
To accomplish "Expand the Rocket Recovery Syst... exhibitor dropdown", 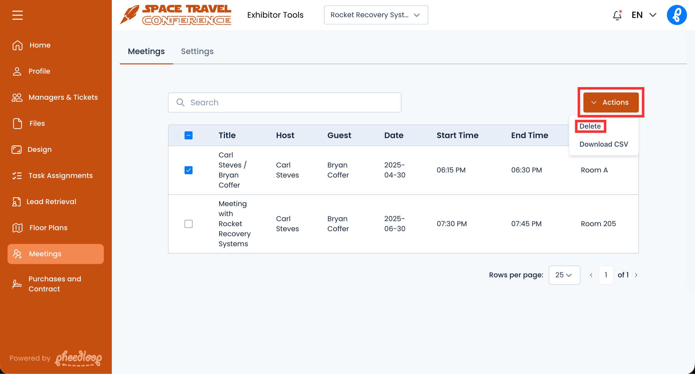I will coord(376,15).
